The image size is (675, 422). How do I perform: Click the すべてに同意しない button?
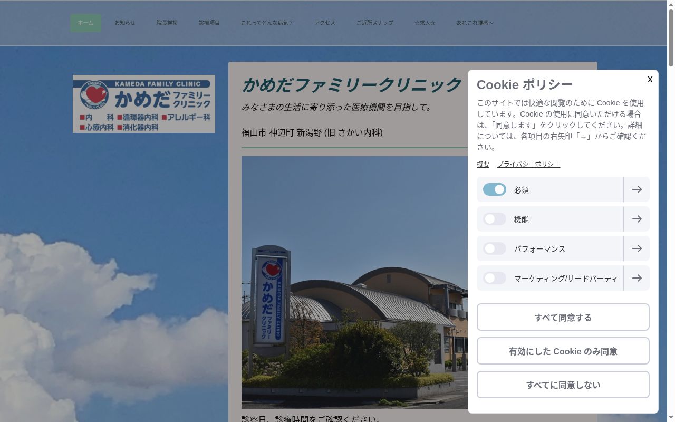point(563,385)
